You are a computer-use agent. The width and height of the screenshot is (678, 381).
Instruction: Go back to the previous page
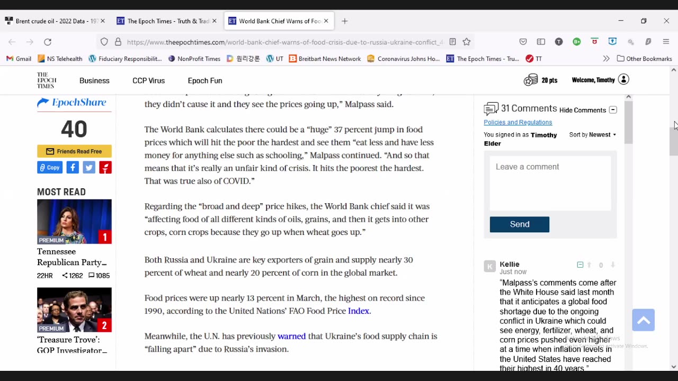tap(12, 42)
